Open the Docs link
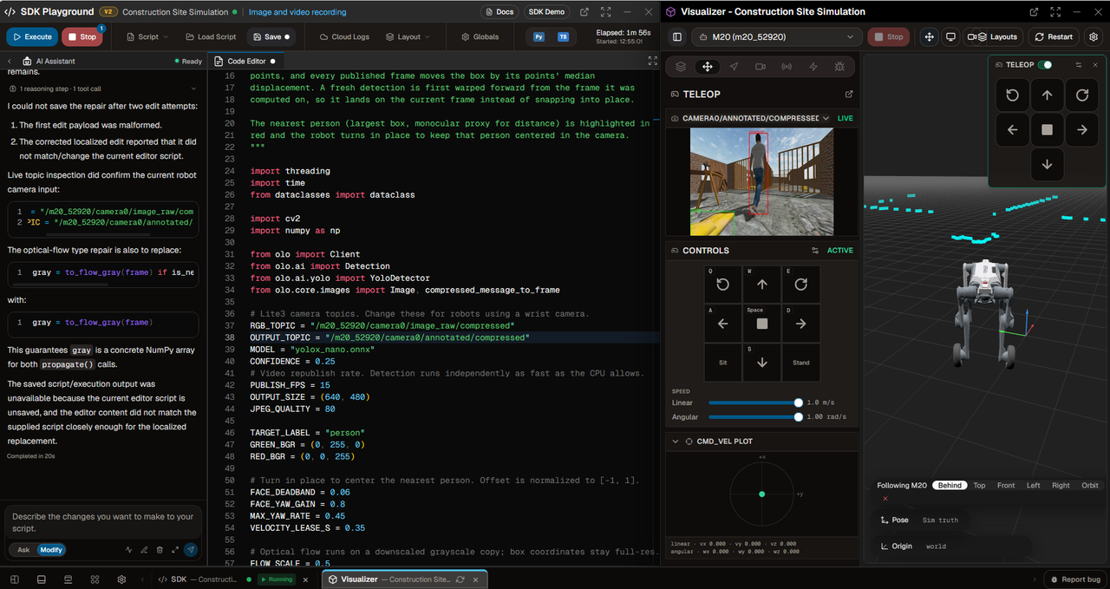Image resolution: width=1110 pixels, height=589 pixels. 499,12
